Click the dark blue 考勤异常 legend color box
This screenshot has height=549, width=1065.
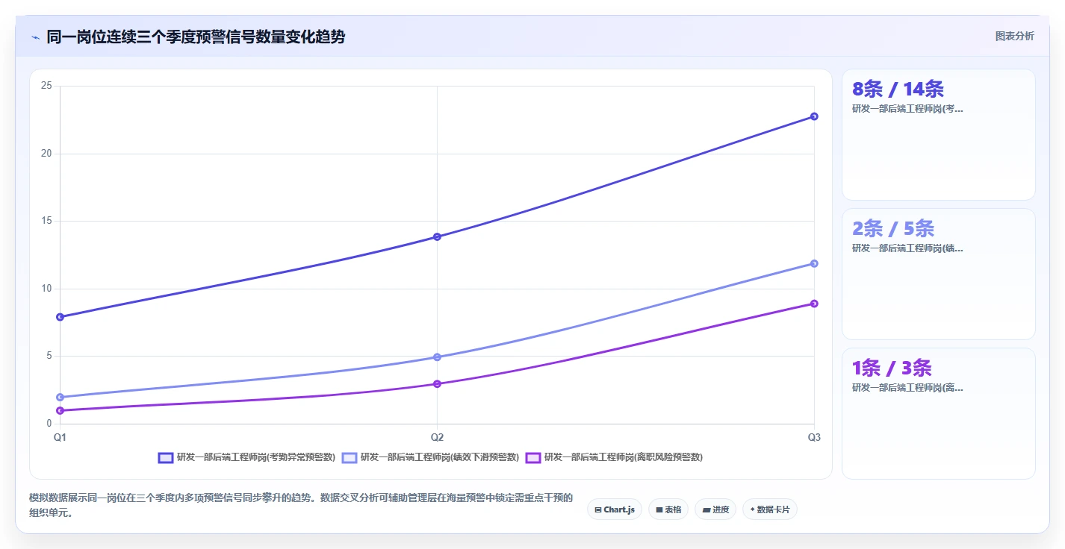coord(166,457)
